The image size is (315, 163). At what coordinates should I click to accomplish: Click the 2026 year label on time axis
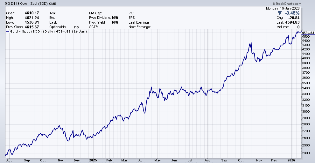[x=292, y=160]
